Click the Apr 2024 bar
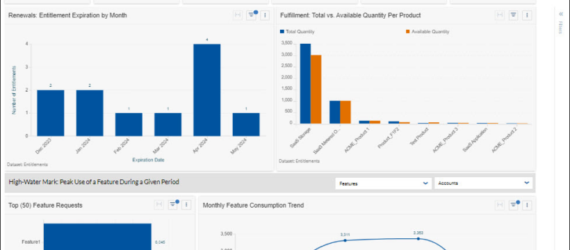Screen dimensions: 570x250 (x=207, y=90)
